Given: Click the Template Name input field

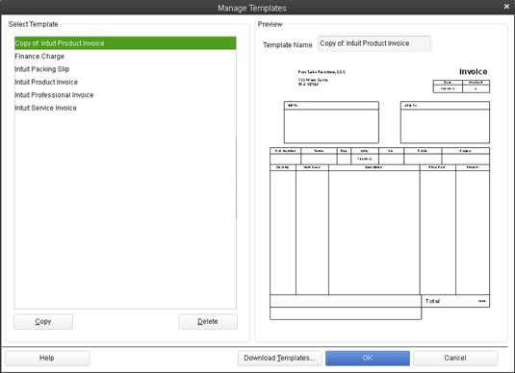Looking at the screenshot, I should (374, 43).
